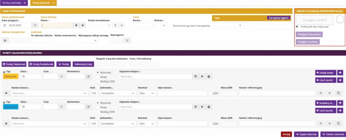The height and width of the screenshot is (140, 346).
Task: Click Anuluj to cancel
Action: pyautogui.click(x=287, y=134)
